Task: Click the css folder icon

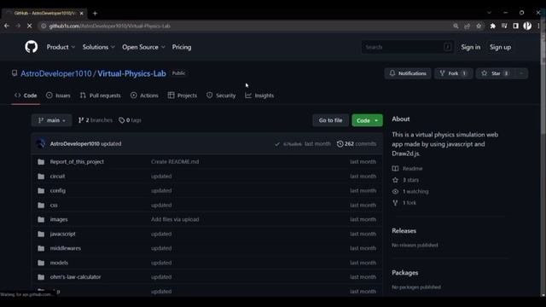Action: click(41, 206)
